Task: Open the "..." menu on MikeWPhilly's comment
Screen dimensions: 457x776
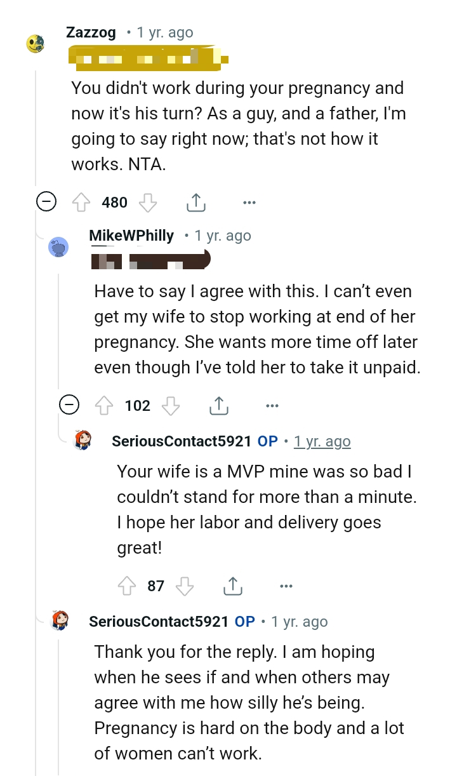Action: (272, 405)
